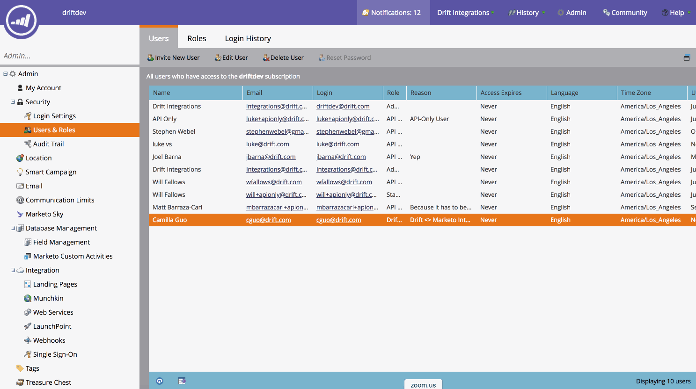Collapse the Database Management tree node

pos(13,228)
